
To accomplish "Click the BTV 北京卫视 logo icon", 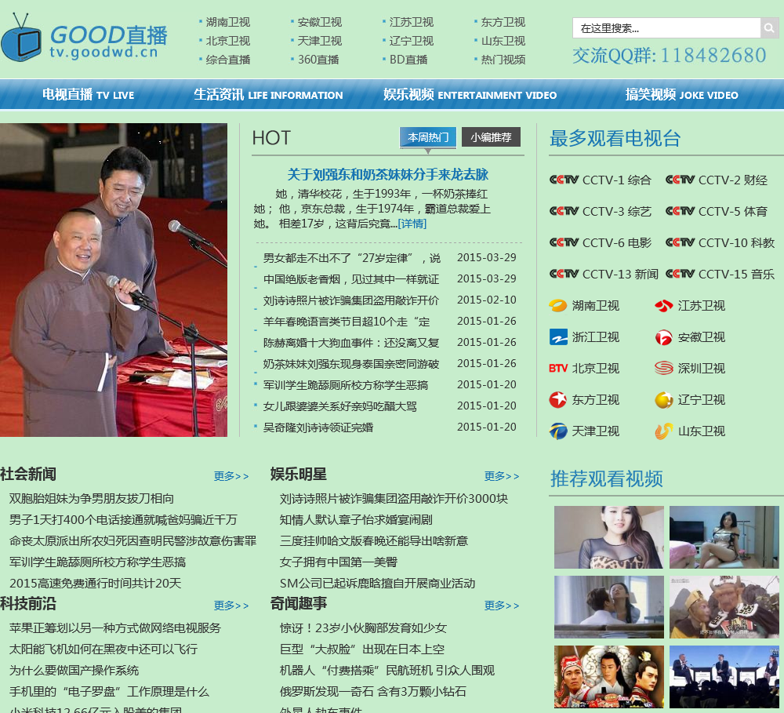I will (x=558, y=368).
